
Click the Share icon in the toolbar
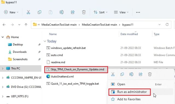(x=73, y=12)
